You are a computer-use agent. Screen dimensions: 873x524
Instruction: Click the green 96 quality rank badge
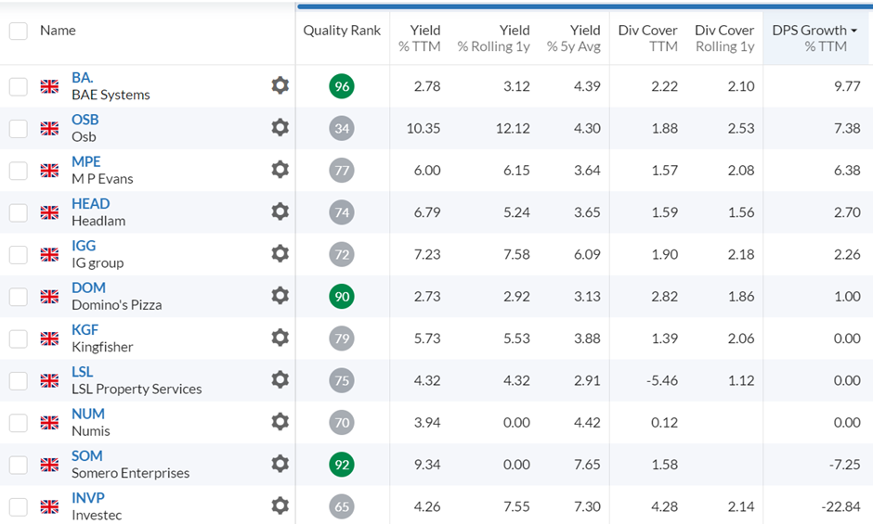[342, 86]
